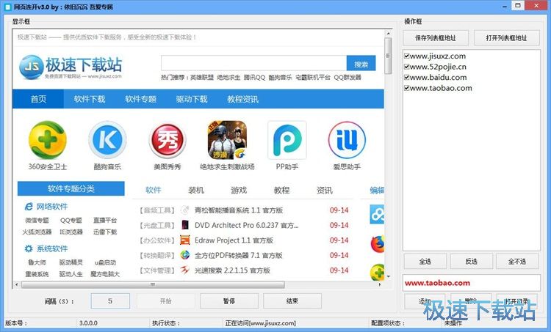Open the 微信专题 link
Viewport: 551px width, 332px height.
[x=37, y=220]
